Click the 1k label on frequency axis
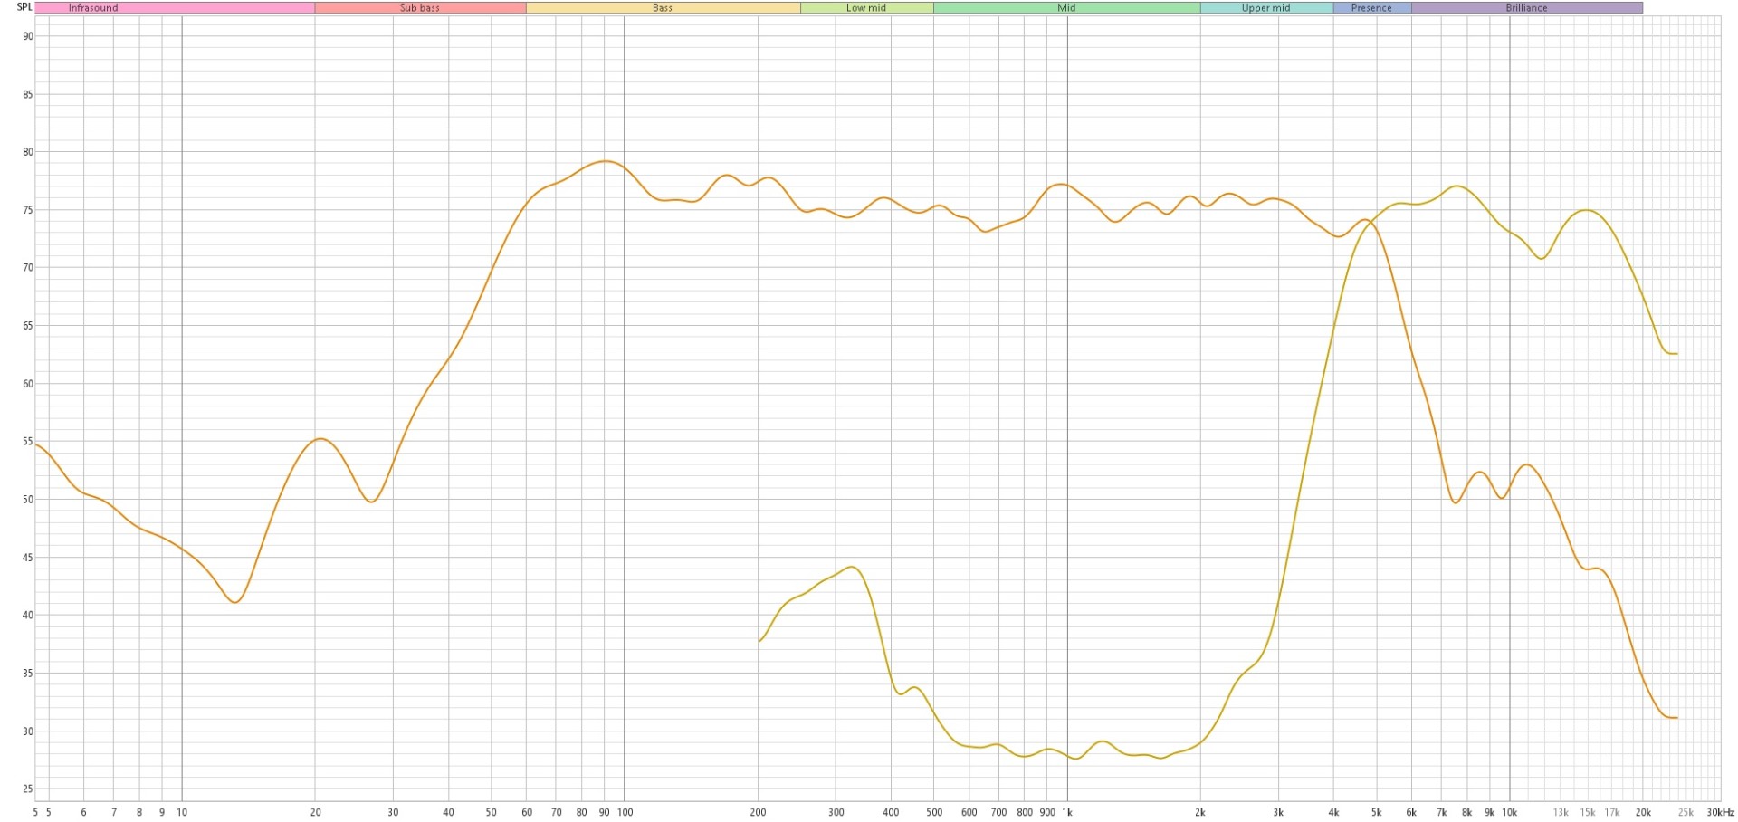The width and height of the screenshot is (1738, 822). tap(1067, 812)
